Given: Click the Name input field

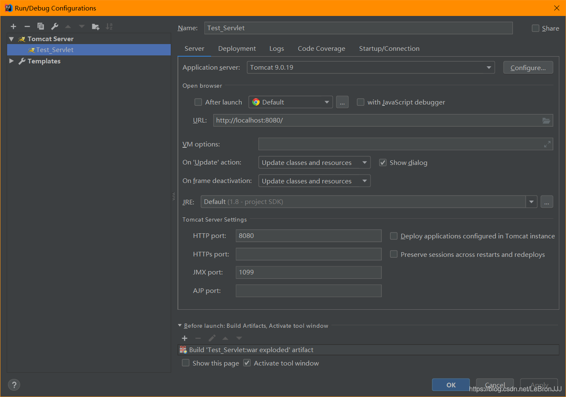Looking at the screenshot, I should 358,28.
